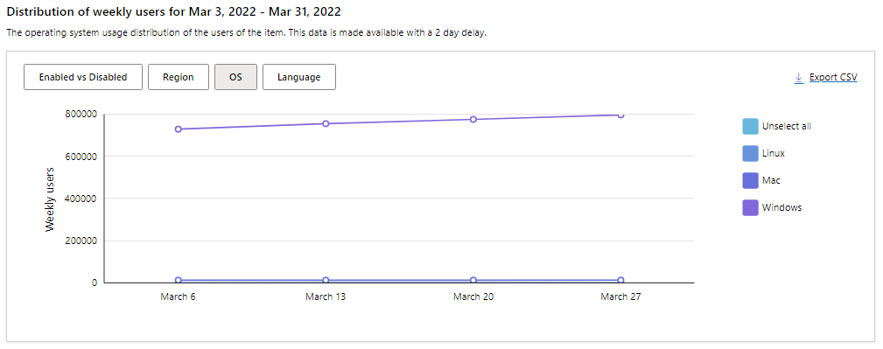This screenshot has height=349, width=883.
Task: Select the Windows data point for March 6
Action: pos(178,129)
